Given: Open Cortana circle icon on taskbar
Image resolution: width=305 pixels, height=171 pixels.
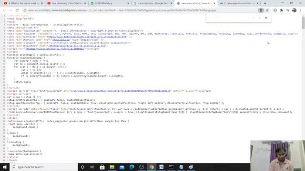Looking at the screenshot, I should 82,167.
